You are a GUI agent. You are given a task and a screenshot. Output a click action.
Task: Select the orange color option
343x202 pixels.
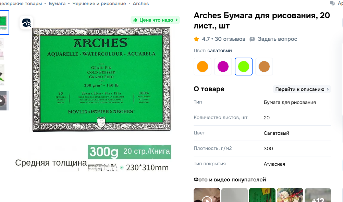point(203,67)
